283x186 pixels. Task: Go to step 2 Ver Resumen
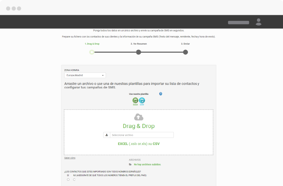pyautogui.click(x=138, y=44)
